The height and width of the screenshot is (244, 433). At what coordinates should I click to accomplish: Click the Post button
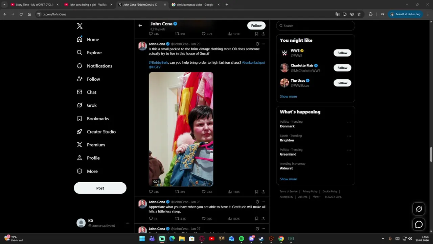pyautogui.click(x=100, y=188)
